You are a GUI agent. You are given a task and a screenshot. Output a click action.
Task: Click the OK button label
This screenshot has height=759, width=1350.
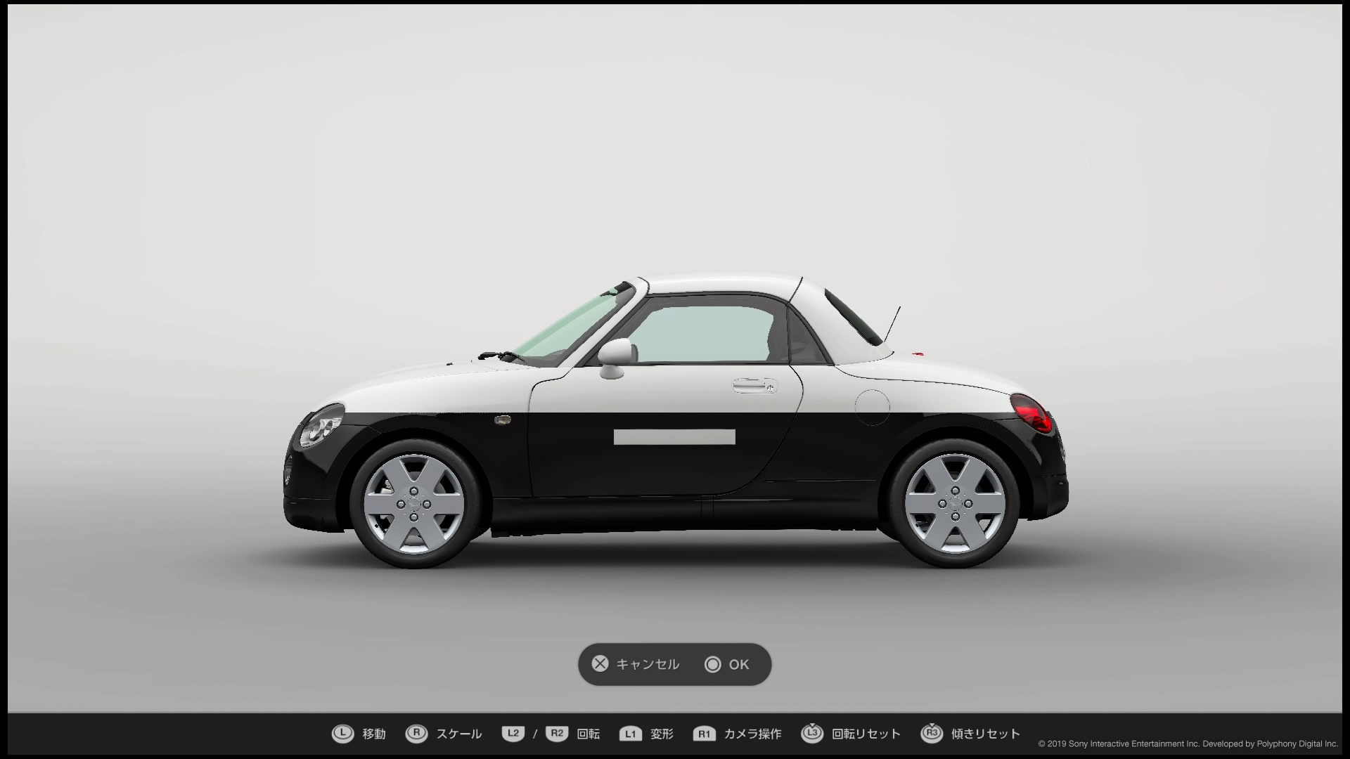click(739, 664)
